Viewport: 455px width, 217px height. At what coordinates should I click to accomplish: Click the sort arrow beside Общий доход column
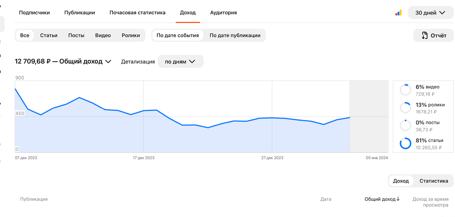[398, 199]
